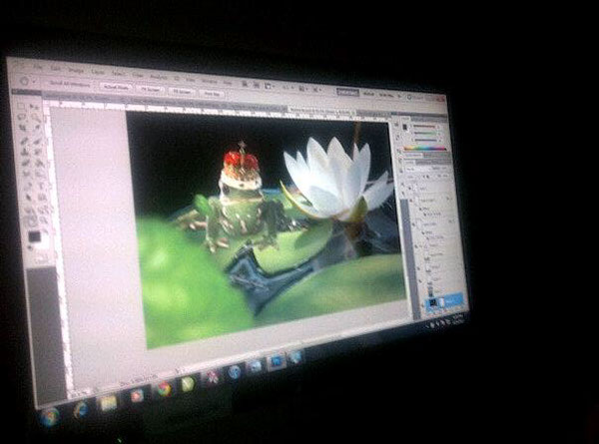
Task: Click the Print Size button
Action: click(212, 94)
